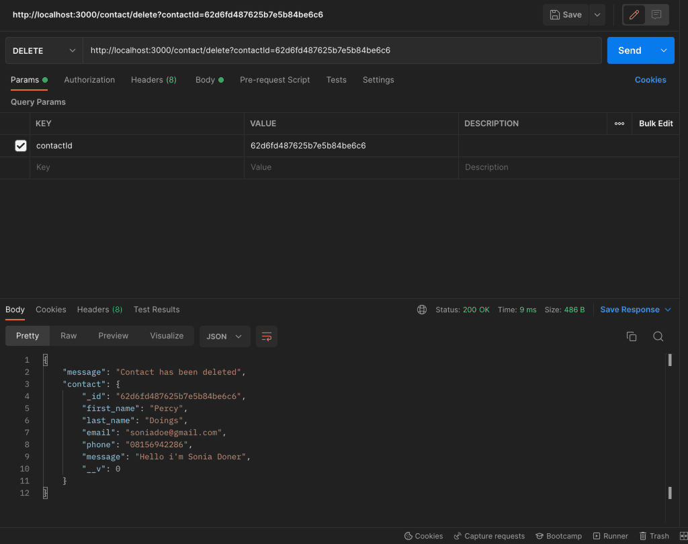The width and height of the screenshot is (688, 544).
Task: Click the pencil edit icon
Action: pos(634,15)
